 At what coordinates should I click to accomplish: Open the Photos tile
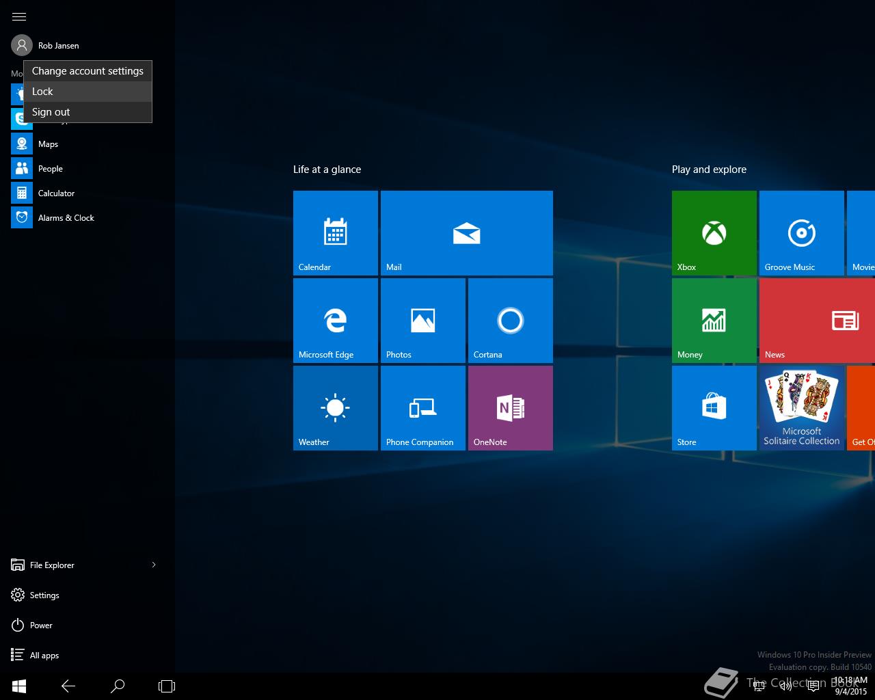point(423,321)
